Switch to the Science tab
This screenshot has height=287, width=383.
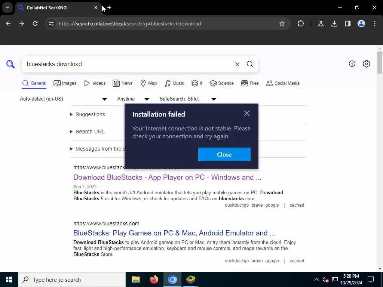coord(221,83)
